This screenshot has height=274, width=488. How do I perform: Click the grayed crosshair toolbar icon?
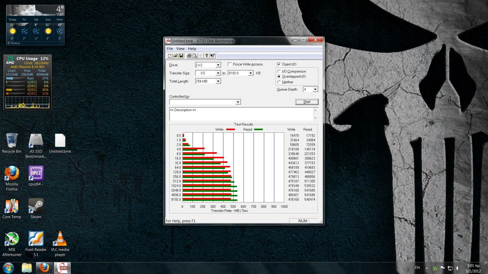pyautogui.click(x=201, y=56)
